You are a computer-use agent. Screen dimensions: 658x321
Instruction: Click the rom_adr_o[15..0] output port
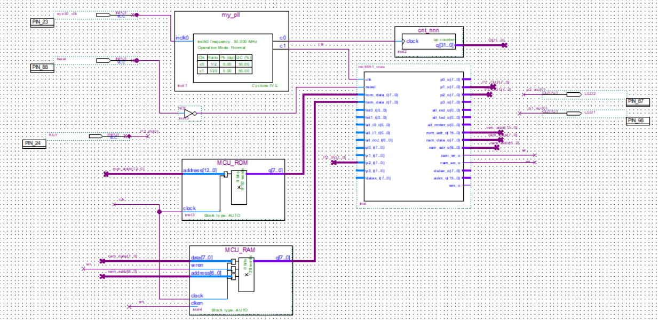click(443, 133)
